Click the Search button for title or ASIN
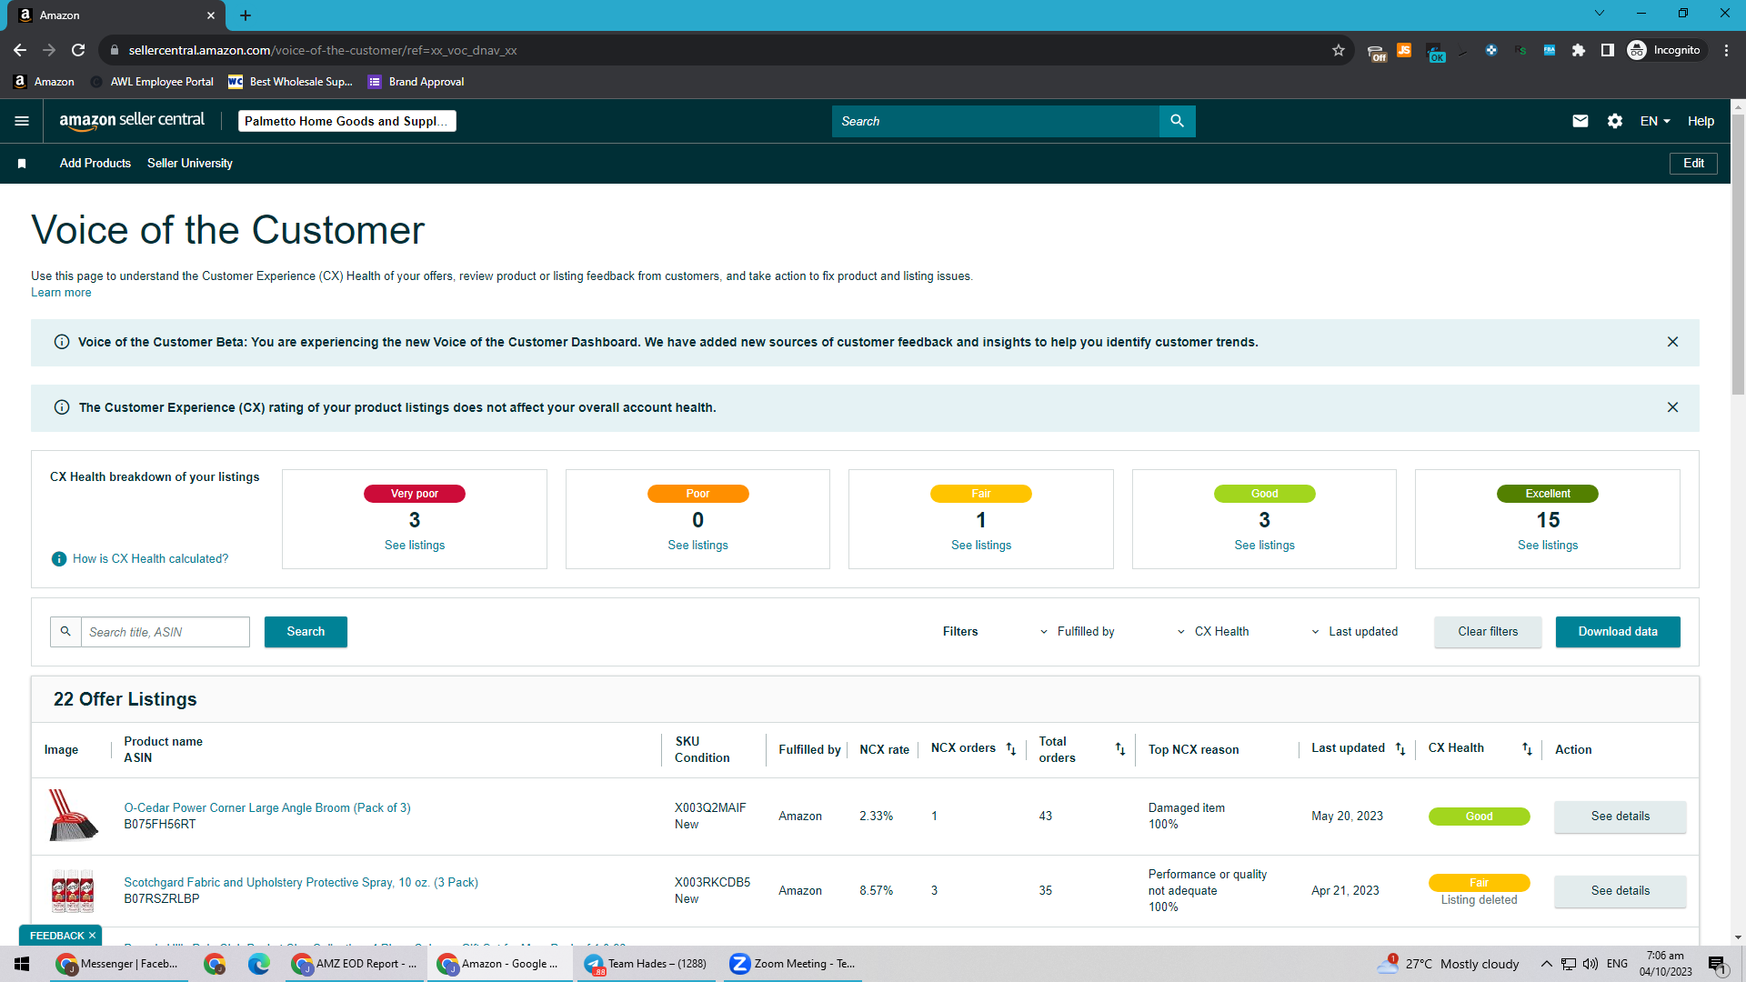The height and width of the screenshot is (982, 1746). click(x=306, y=632)
